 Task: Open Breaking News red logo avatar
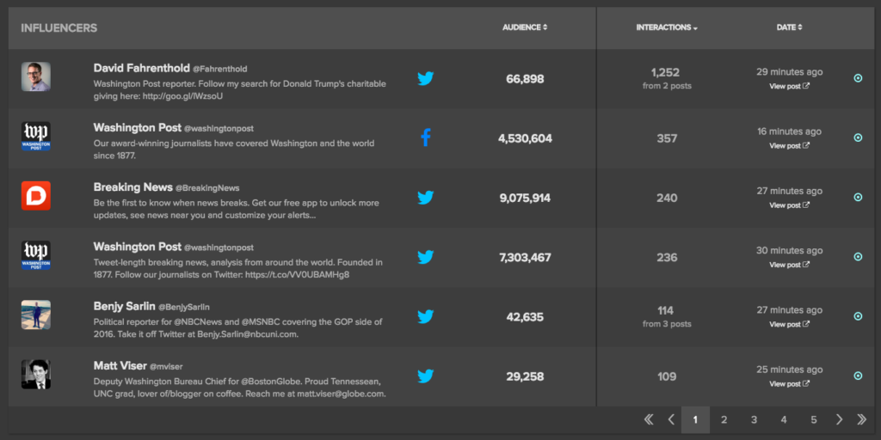click(36, 196)
